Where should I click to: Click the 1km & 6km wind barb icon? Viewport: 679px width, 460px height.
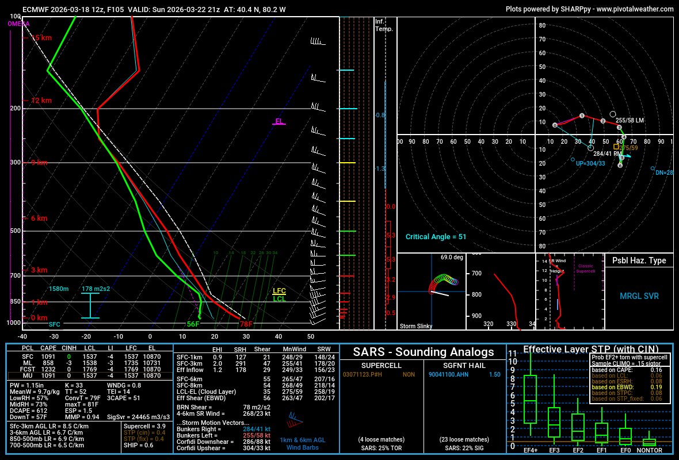point(295,419)
